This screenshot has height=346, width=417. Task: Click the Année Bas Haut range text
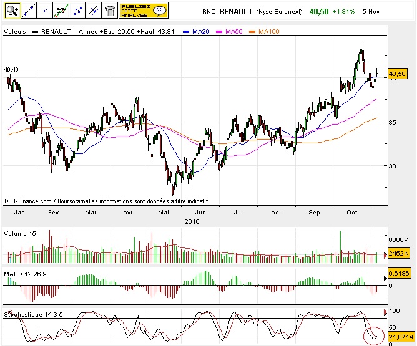pos(127,32)
